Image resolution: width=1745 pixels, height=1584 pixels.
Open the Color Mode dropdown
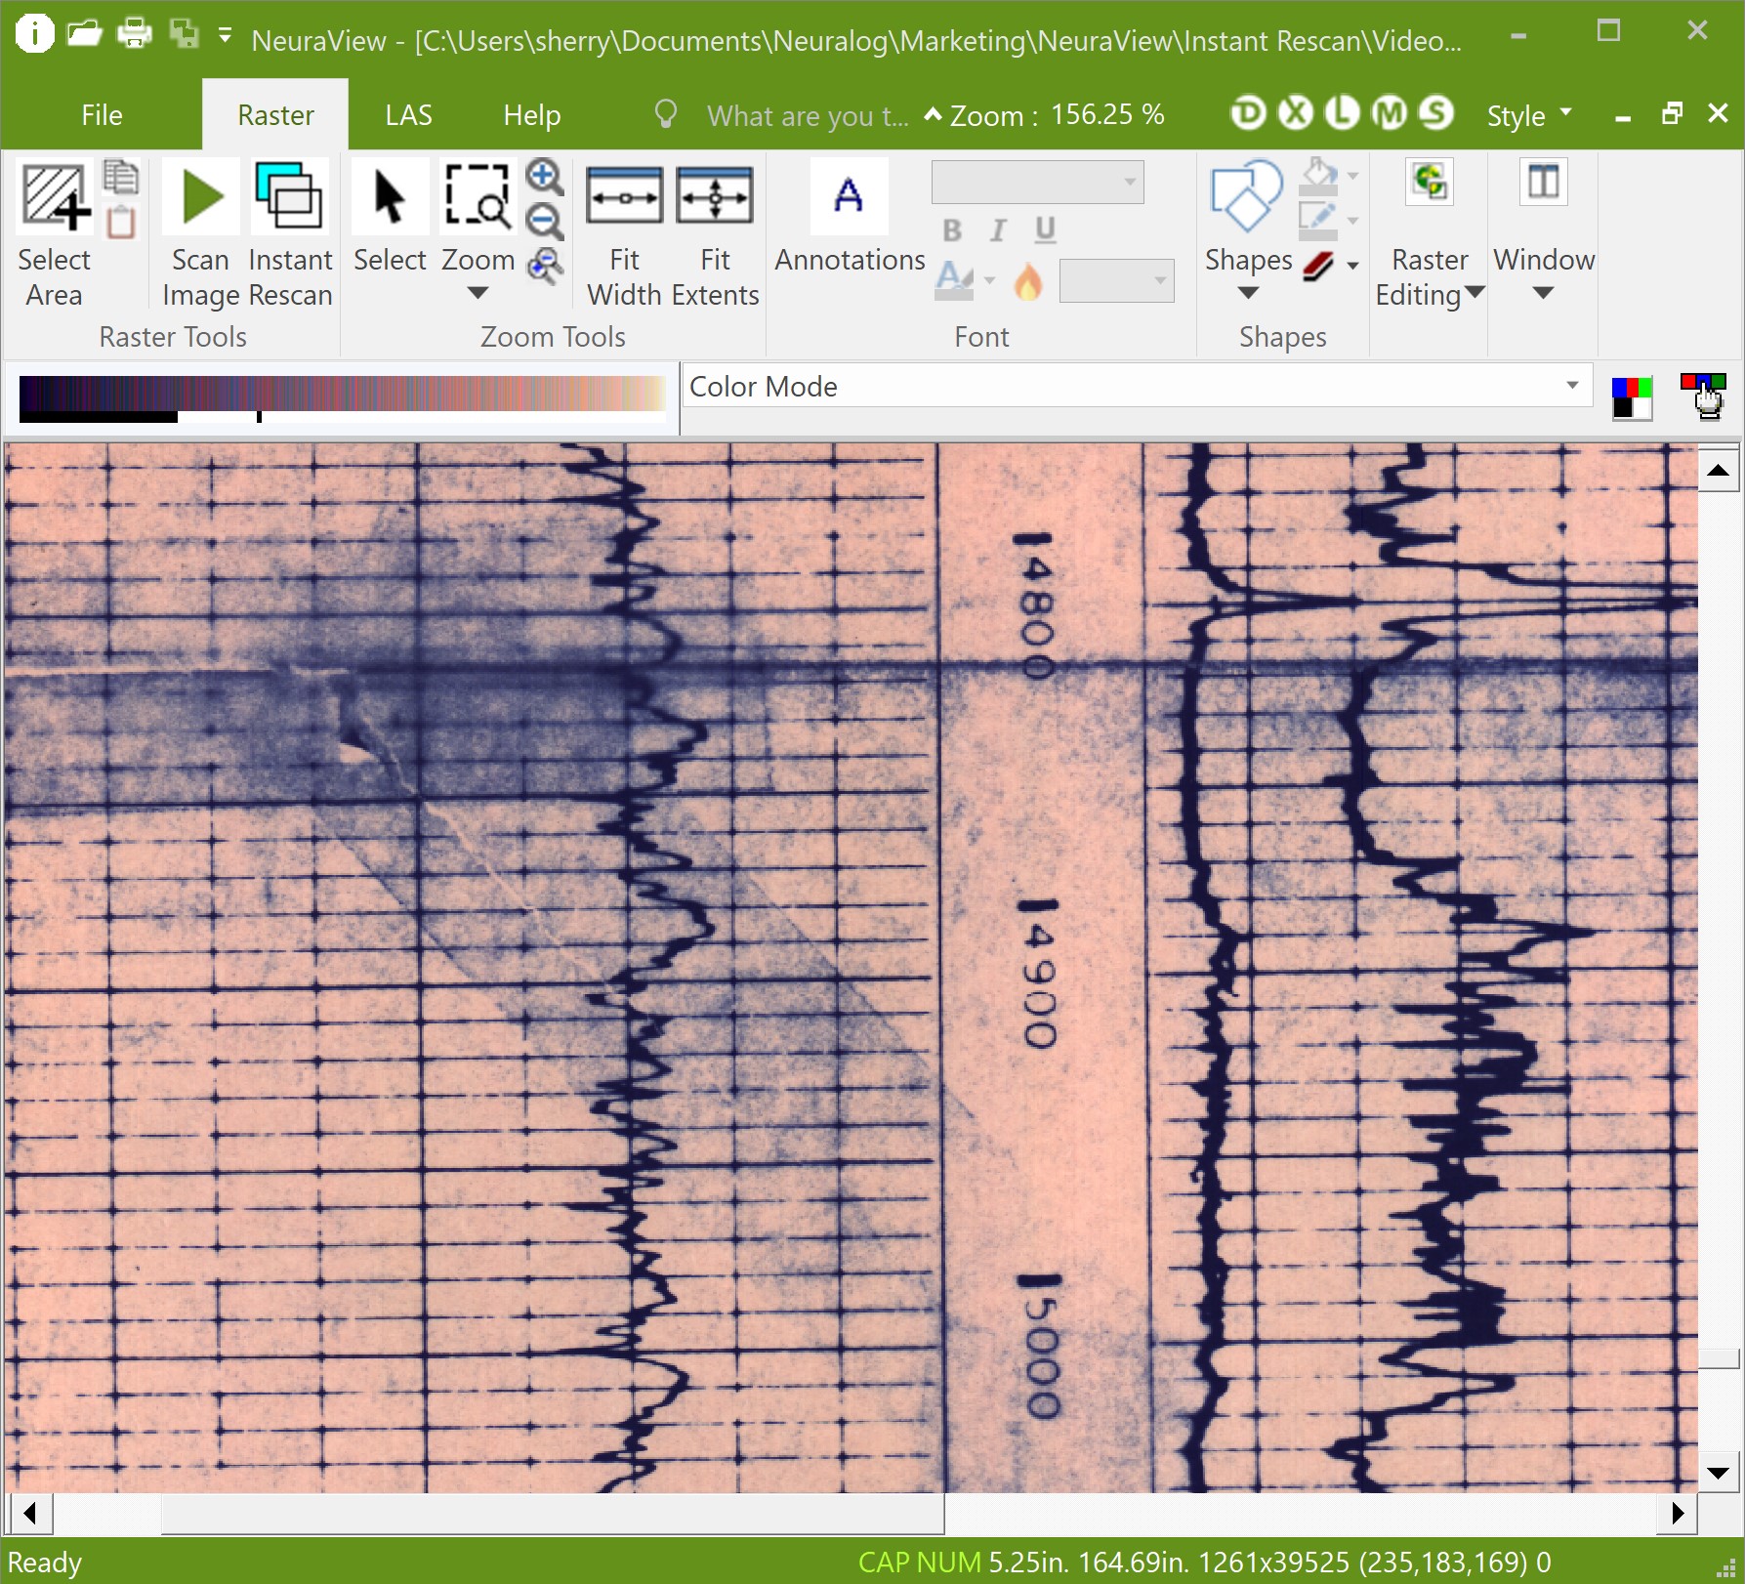[x=1571, y=386]
